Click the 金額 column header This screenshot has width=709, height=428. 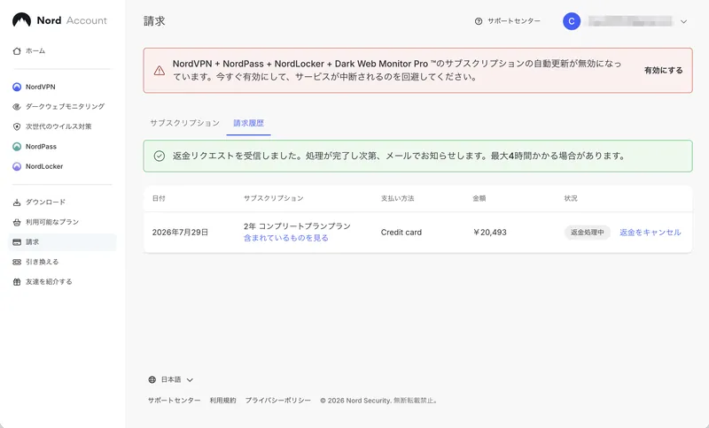point(479,198)
